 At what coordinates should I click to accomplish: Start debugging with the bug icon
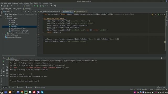(x=38, y=6)
